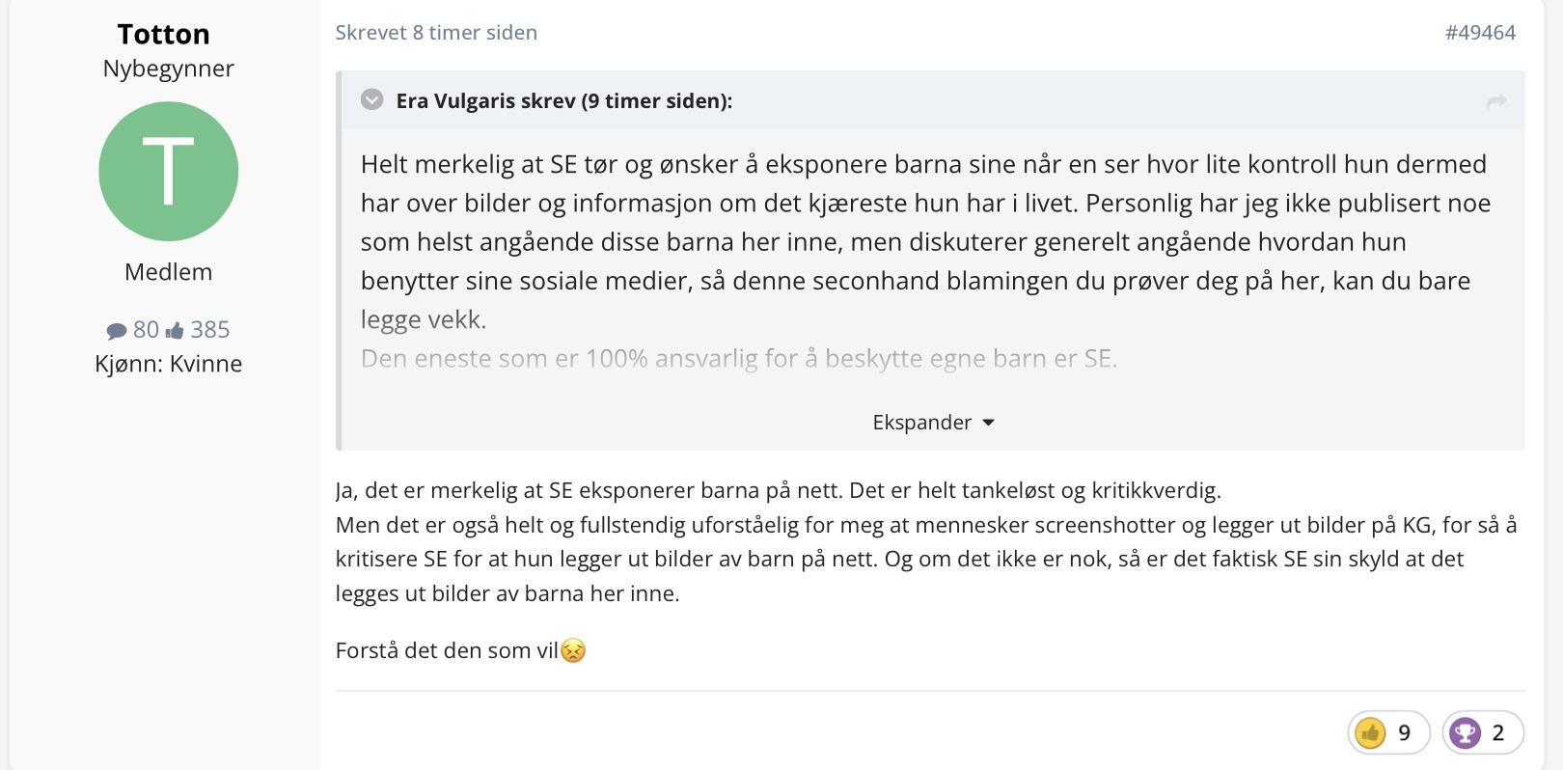Click the "Skrevet 8 timer siden" timestamp

click(x=436, y=33)
